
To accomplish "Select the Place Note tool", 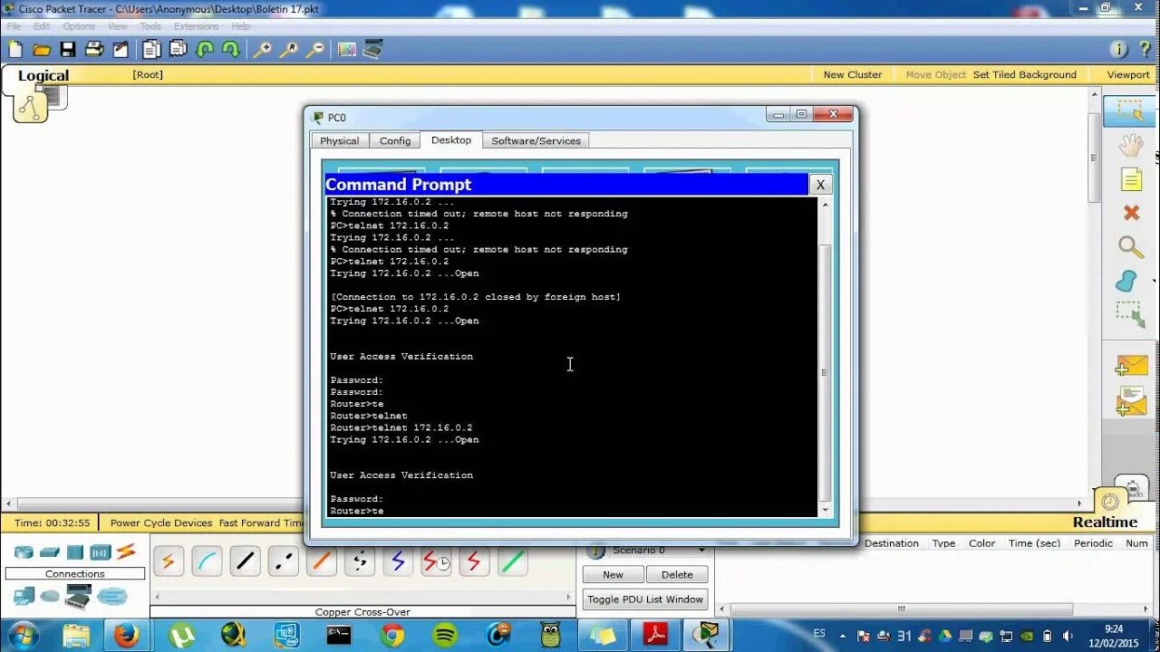I will point(1131,179).
